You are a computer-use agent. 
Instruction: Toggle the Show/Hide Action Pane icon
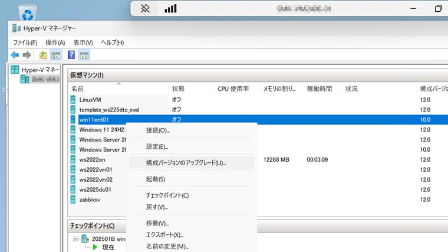[84, 55]
